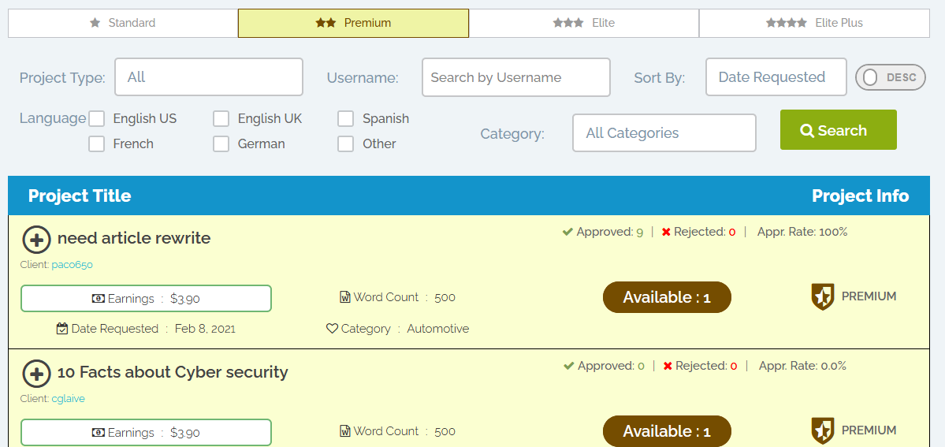Open the Project Type dropdown showing All
Image resolution: width=945 pixels, height=447 pixels.
coord(209,76)
